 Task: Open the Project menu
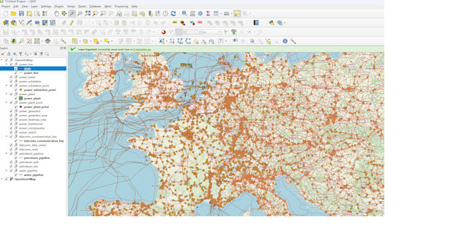pyautogui.click(x=6, y=7)
